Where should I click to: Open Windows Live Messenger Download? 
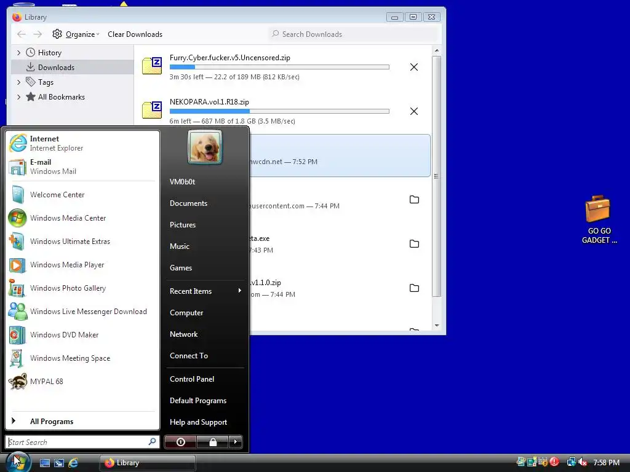tap(82, 312)
